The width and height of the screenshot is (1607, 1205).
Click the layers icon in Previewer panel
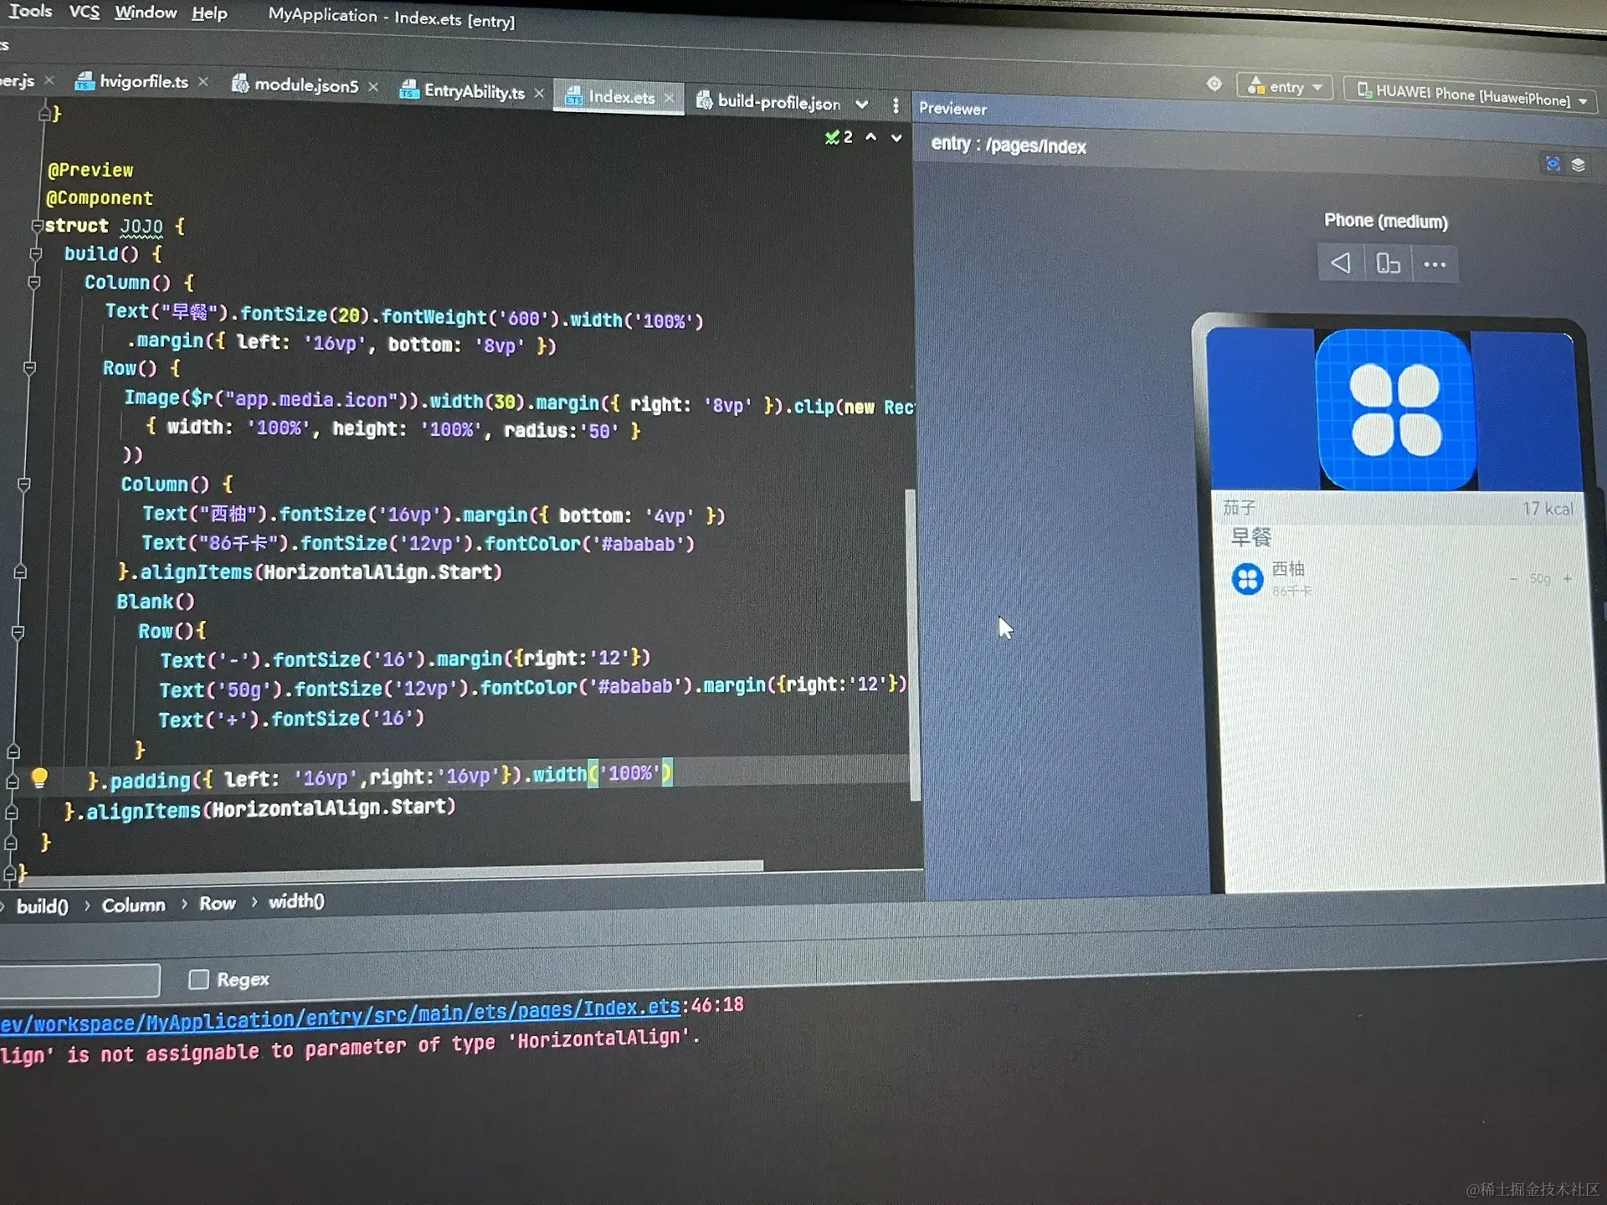click(x=1579, y=165)
